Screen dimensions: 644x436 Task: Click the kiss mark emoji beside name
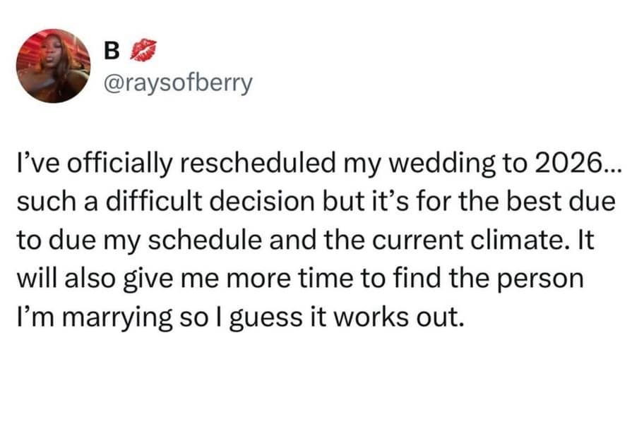[x=143, y=50]
